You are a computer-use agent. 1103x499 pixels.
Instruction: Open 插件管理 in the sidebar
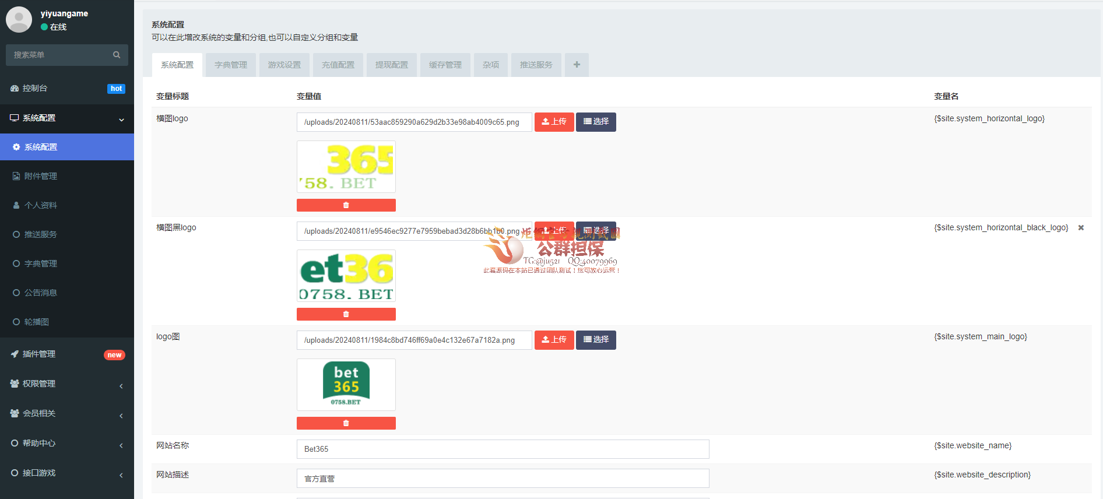tap(39, 354)
